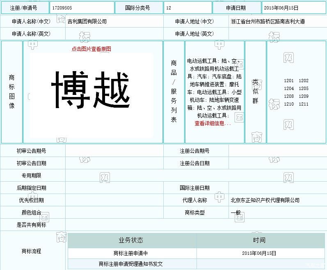
Task: Select similar group code 1201
Action: 289,81
